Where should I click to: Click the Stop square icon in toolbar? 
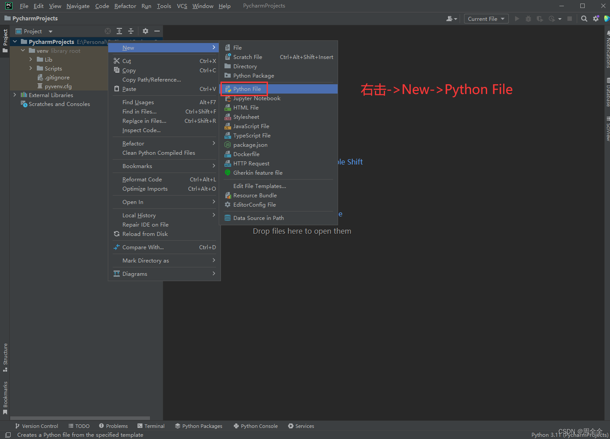click(x=570, y=19)
